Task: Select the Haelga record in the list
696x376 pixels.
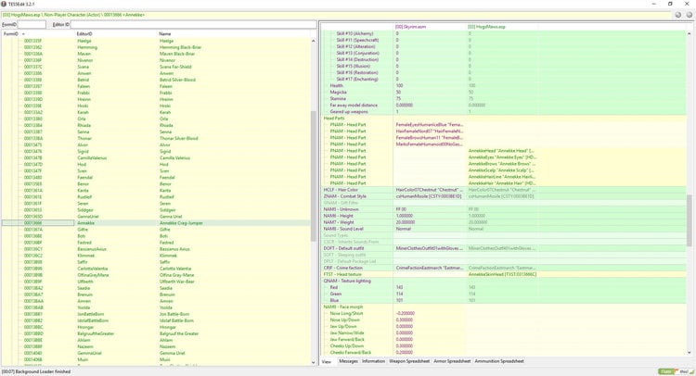Action: pyautogui.click(x=156, y=41)
